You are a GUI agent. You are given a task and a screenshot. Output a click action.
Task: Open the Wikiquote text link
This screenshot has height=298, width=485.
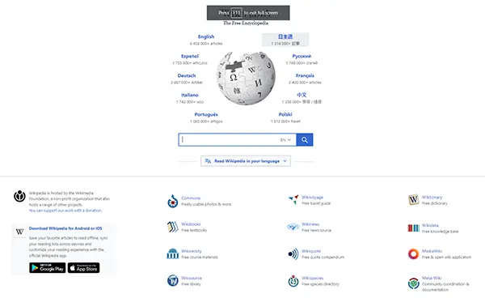311,251
